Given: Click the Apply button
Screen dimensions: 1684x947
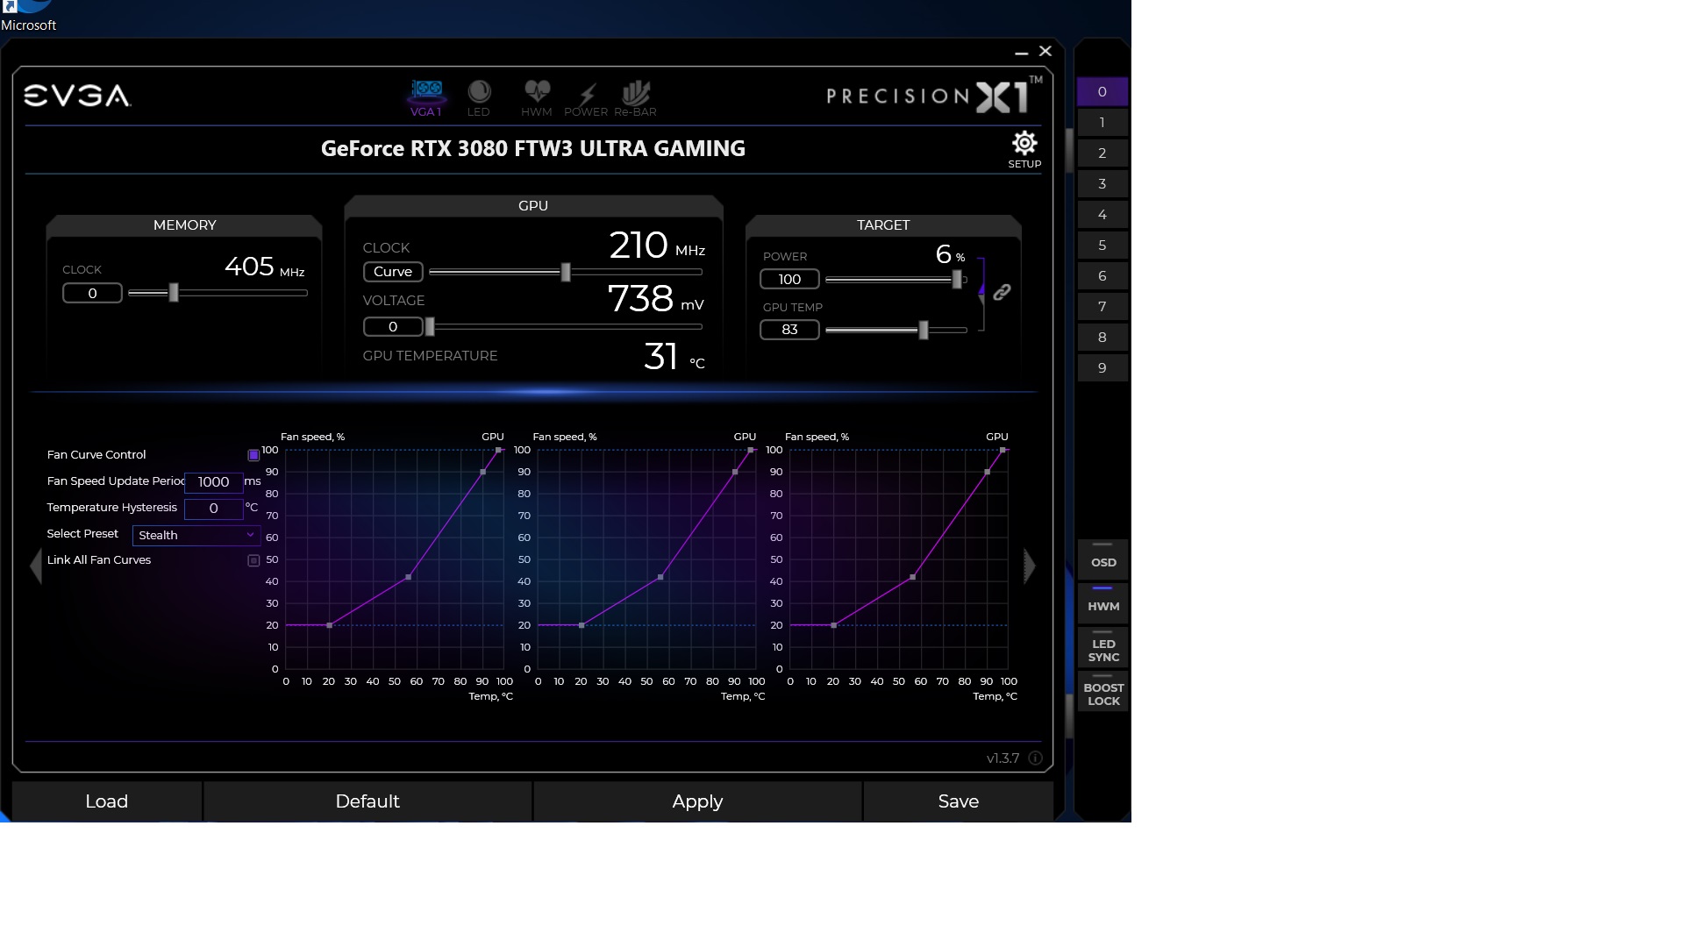Looking at the screenshot, I should coord(697,801).
